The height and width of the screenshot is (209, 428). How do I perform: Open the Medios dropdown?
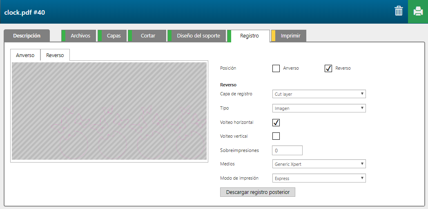[x=319, y=164]
